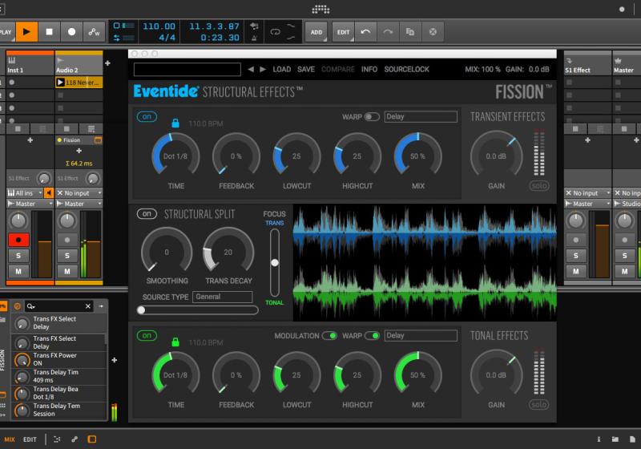Click the vertical FOCUS slider handle
This screenshot has width=641, height=449.
pyautogui.click(x=275, y=262)
